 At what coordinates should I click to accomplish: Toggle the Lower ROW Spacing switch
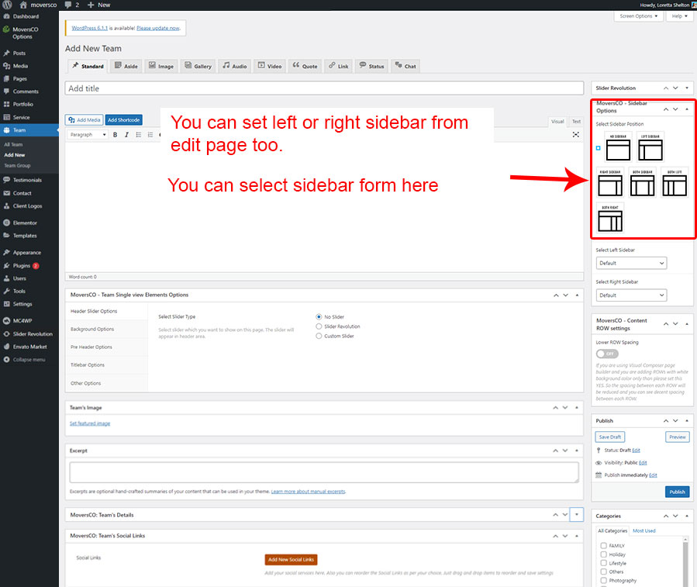pyautogui.click(x=607, y=354)
